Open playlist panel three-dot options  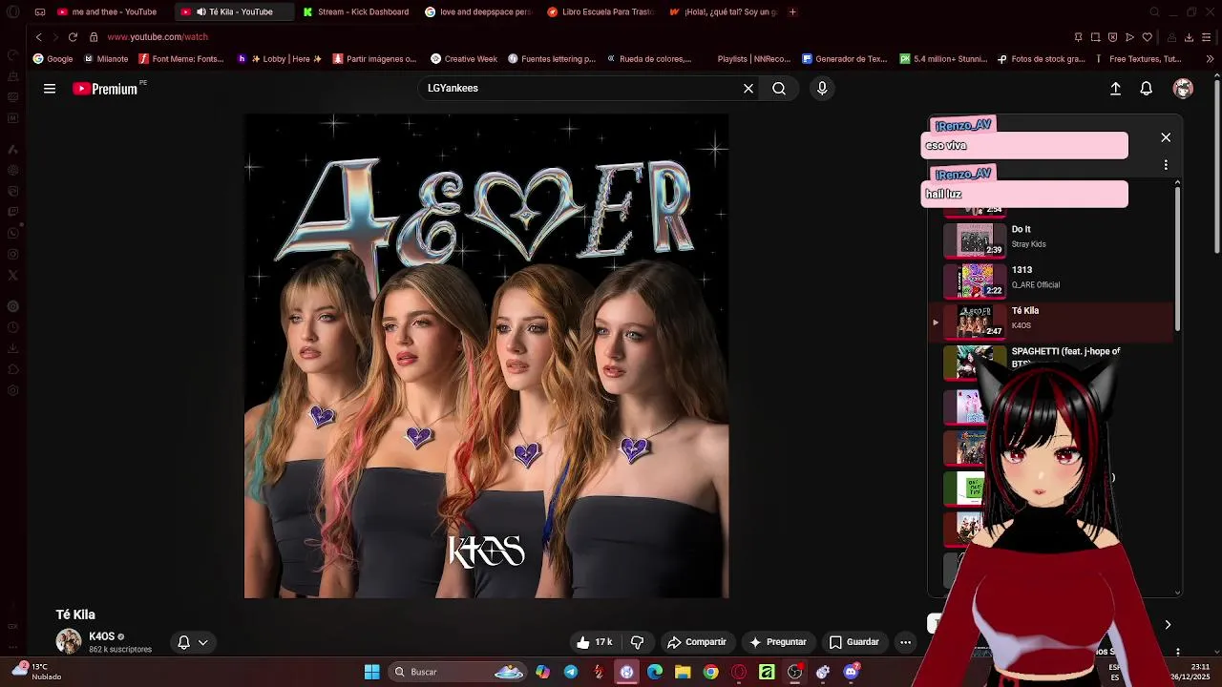(x=1166, y=165)
